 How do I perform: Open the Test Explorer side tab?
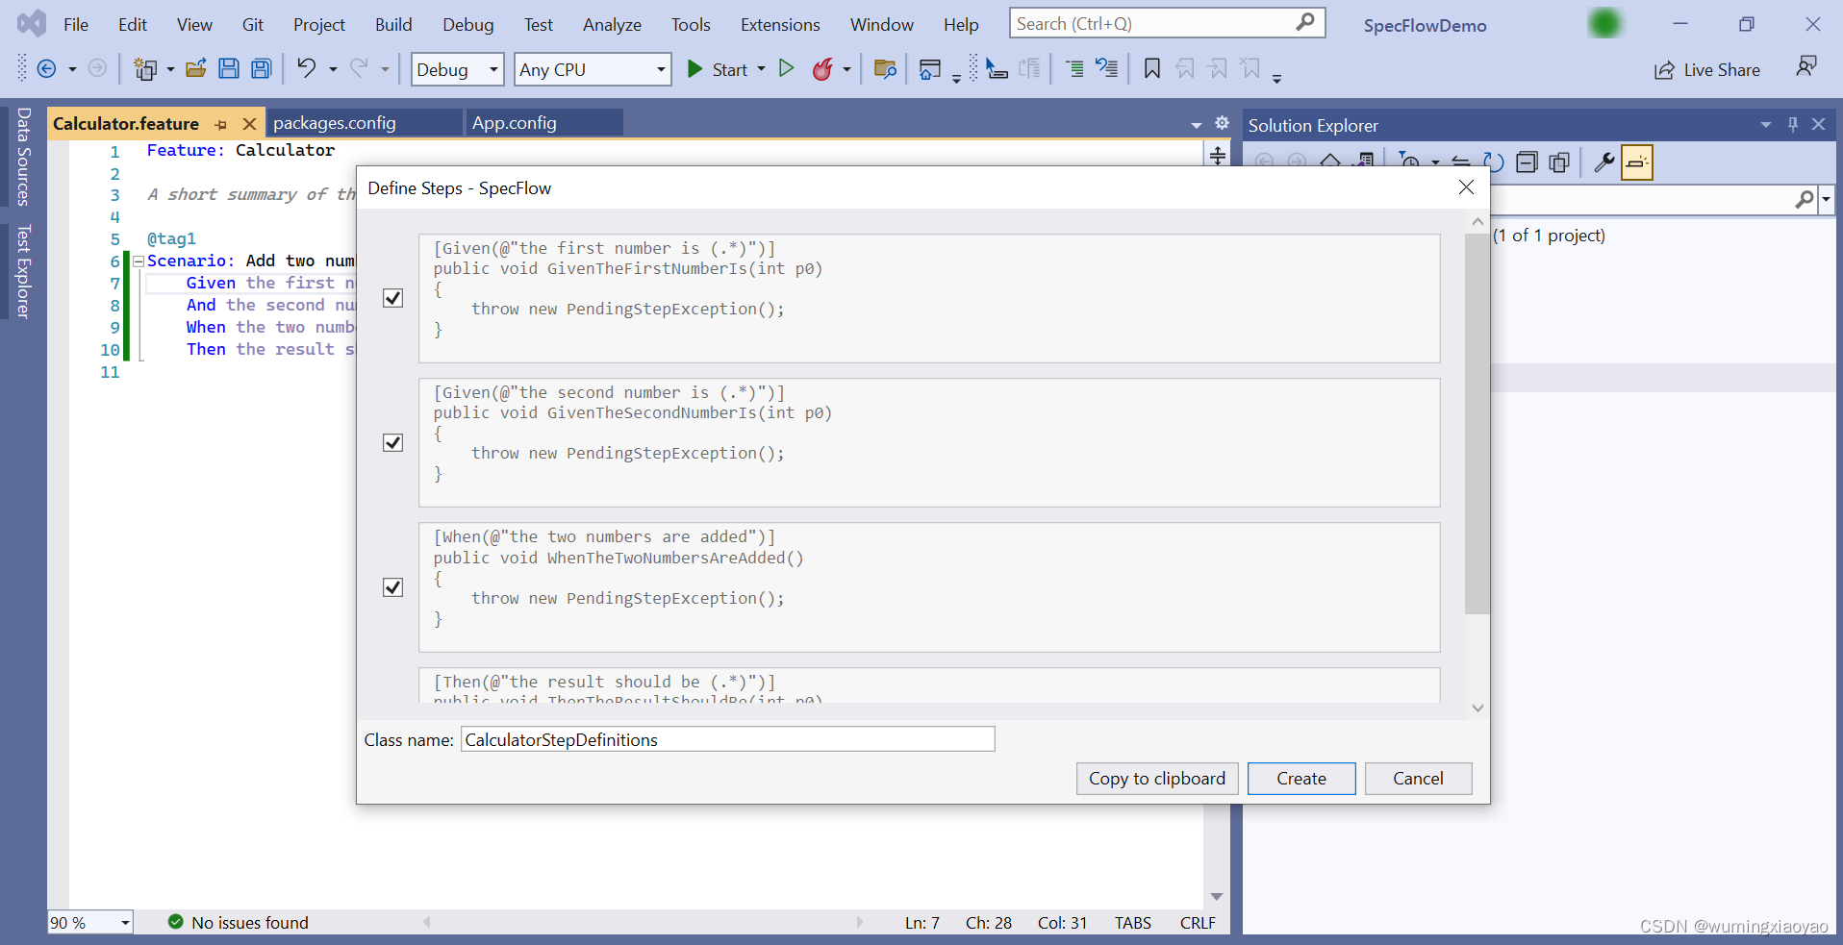[23, 271]
